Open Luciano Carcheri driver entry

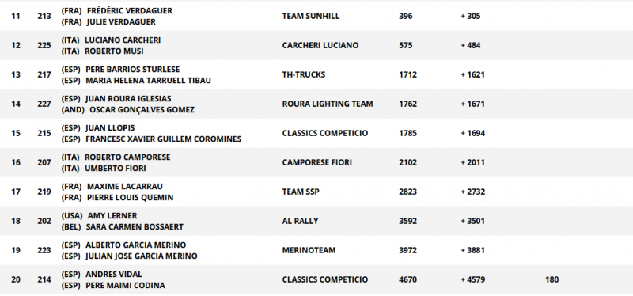(x=123, y=40)
